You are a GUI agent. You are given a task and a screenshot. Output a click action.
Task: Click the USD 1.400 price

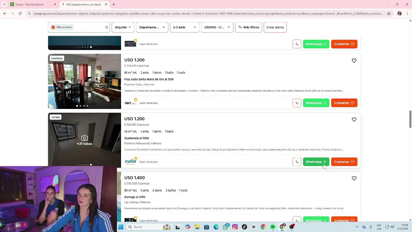pos(135,178)
